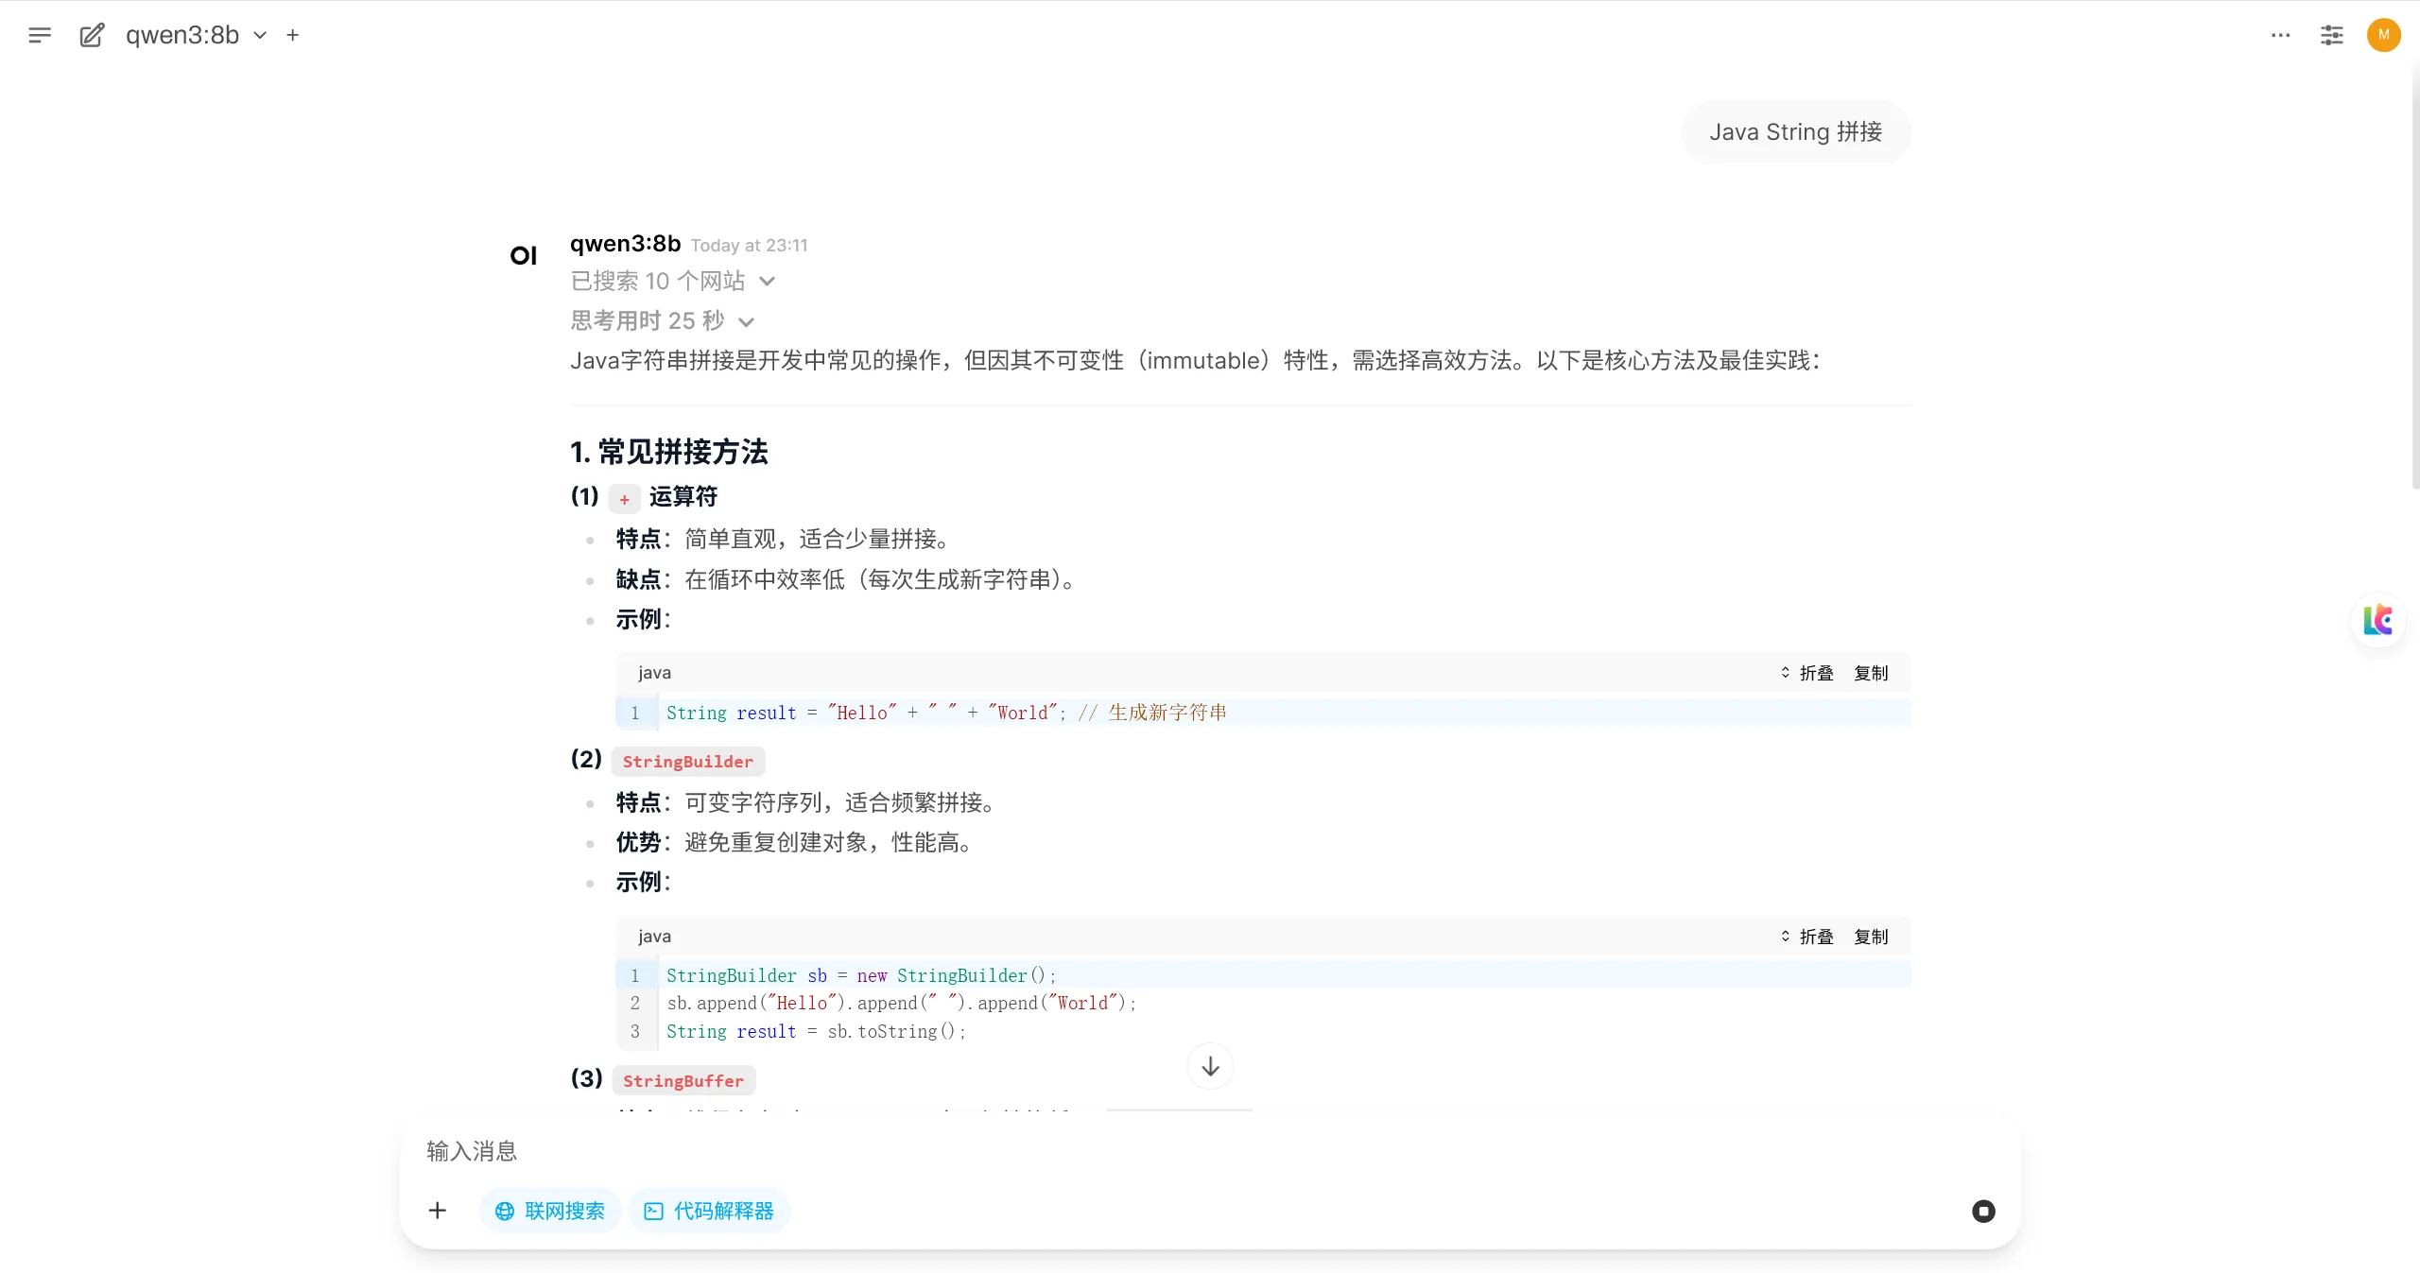Screen dimensions: 2420x1273
Task: Open the chat controls sliders icon
Action: (x=2332, y=35)
